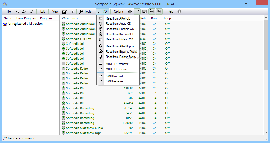Select SMDI transmit
The width and height of the screenshot is (270, 143).
(118, 76)
